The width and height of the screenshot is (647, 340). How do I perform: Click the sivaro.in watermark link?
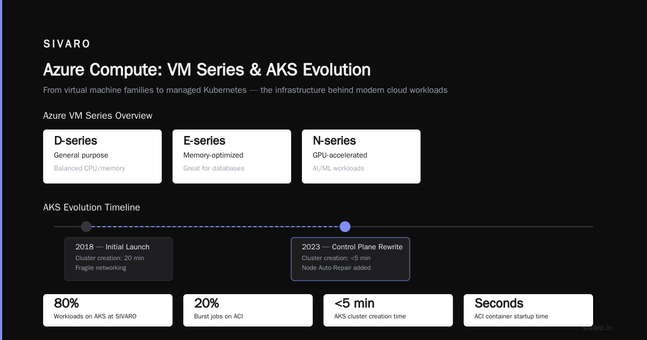pyautogui.click(x=598, y=328)
